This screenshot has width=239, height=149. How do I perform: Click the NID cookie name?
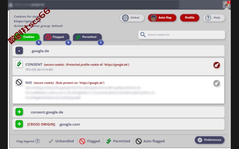click(x=28, y=83)
